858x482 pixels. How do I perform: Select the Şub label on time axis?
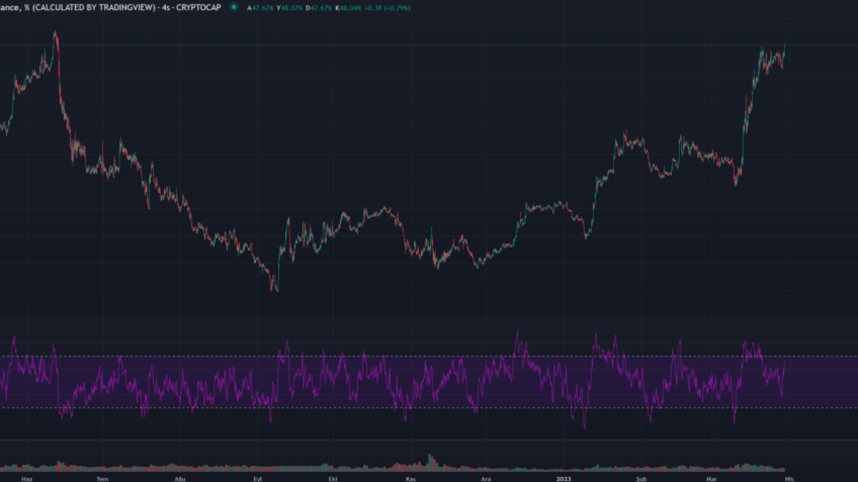pyautogui.click(x=641, y=478)
